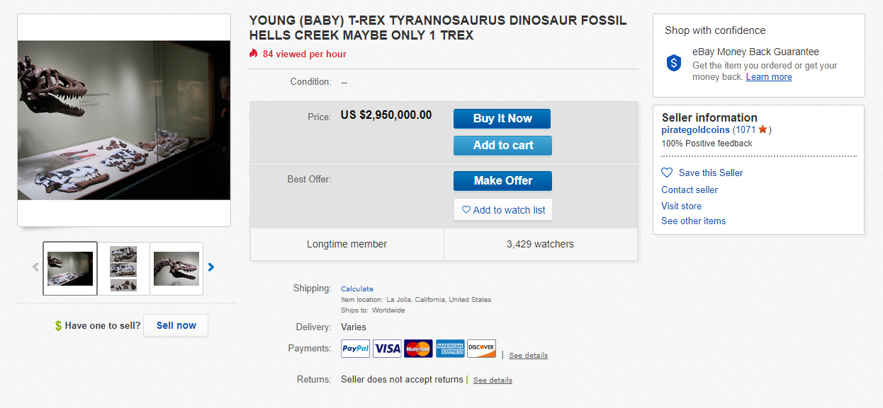Select the skull bones second thumbnail

point(124,269)
